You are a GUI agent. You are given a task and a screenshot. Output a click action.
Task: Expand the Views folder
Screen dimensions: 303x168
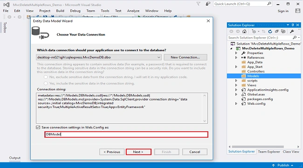coord(236,85)
